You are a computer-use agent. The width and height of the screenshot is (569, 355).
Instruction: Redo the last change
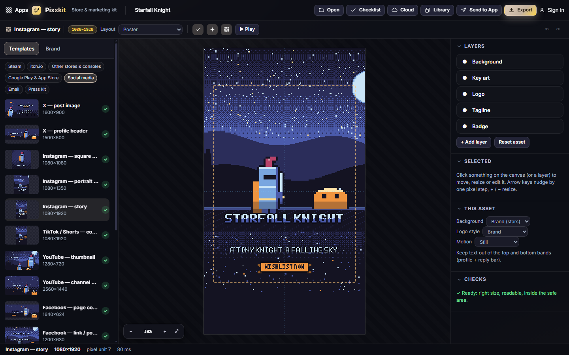pyautogui.click(x=558, y=29)
